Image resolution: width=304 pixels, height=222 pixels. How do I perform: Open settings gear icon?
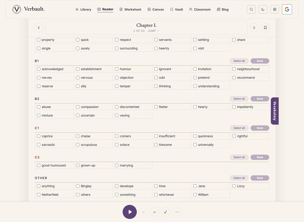[275, 9]
